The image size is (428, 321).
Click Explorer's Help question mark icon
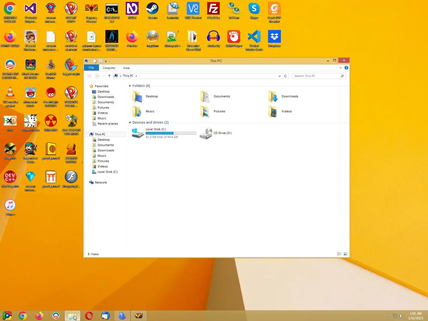coord(346,68)
